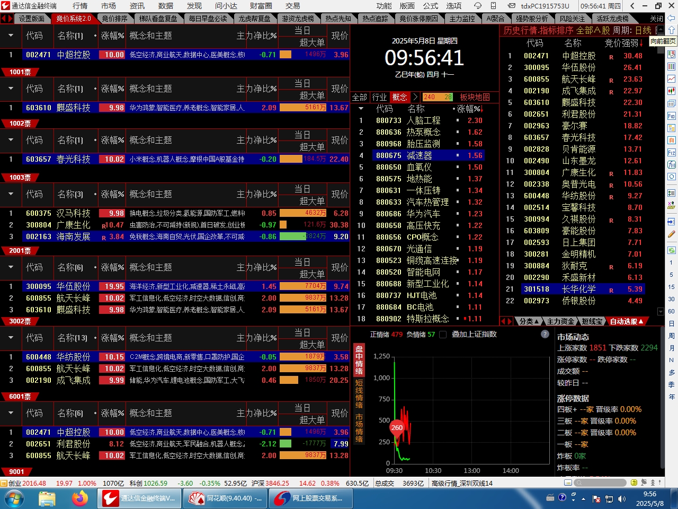Switch to yearly 年 period in sidebar
Screen dimensions: 678x509
pyautogui.click(x=672, y=397)
